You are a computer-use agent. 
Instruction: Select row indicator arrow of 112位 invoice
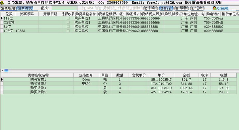coord(2,18)
